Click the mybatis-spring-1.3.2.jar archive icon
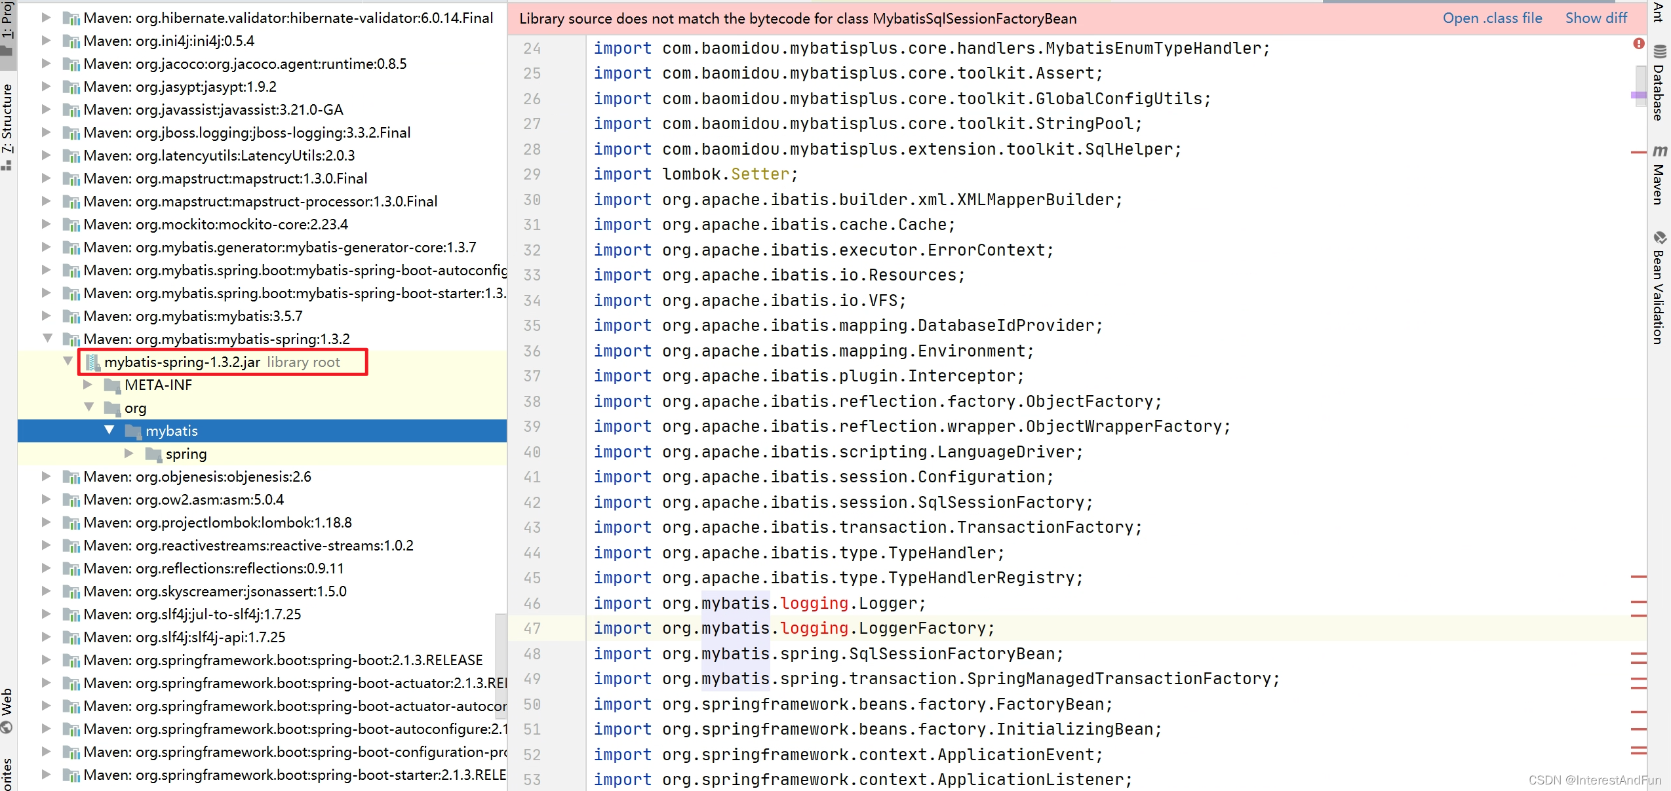Image resolution: width=1671 pixels, height=791 pixels. coord(92,362)
